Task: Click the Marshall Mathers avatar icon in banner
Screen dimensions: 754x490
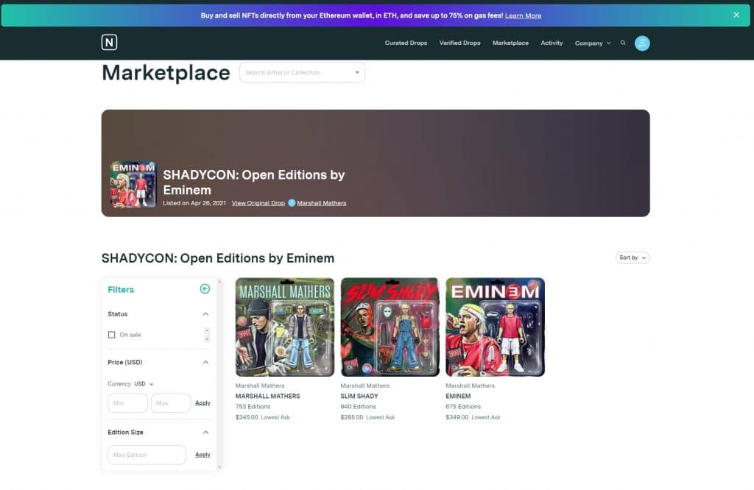Action: [292, 203]
